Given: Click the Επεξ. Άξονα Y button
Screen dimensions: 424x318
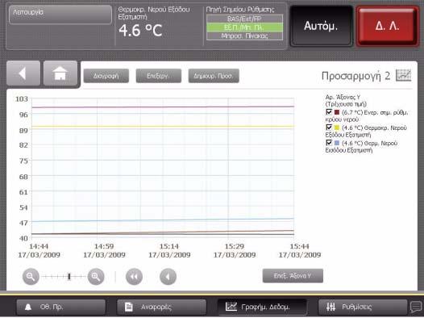Looking at the screenshot, I should (x=293, y=276).
